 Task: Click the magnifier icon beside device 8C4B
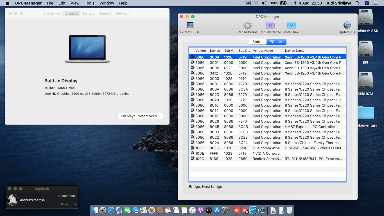[x=192, y=127]
